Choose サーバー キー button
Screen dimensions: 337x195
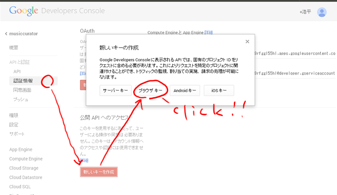click(x=115, y=90)
